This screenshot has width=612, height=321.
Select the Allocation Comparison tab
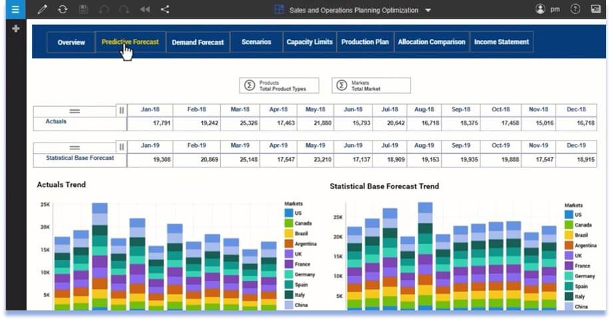[x=431, y=42]
